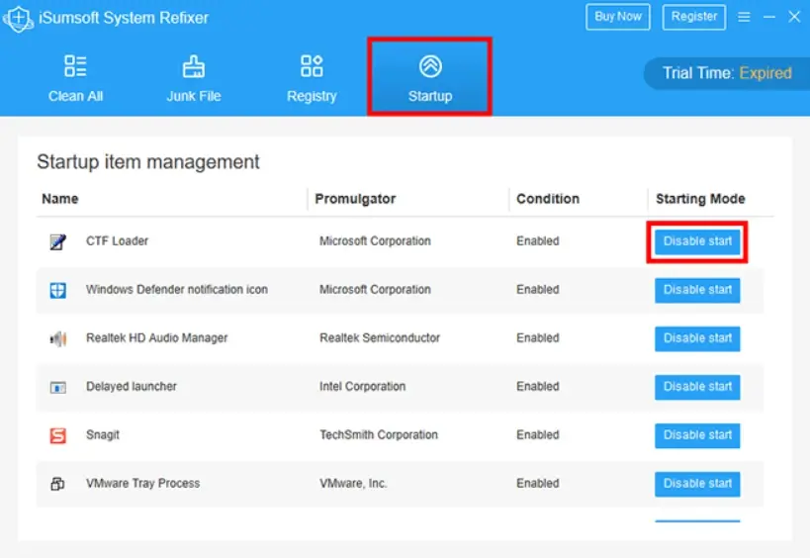Click the Windows Defender shield icon
Viewport: 810px width, 558px height.
click(57, 290)
